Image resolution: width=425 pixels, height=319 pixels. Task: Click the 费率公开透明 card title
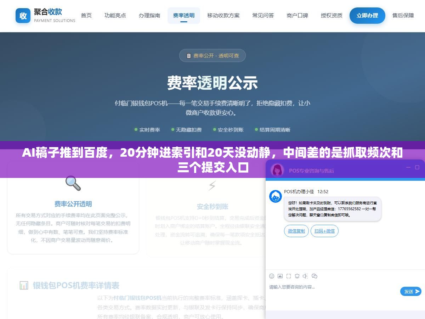[73, 204]
